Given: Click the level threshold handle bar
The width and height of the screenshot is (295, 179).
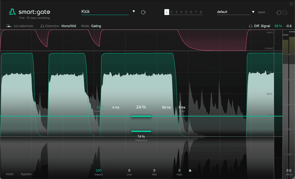Looking at the screenshot, I should tap(141, 116).
